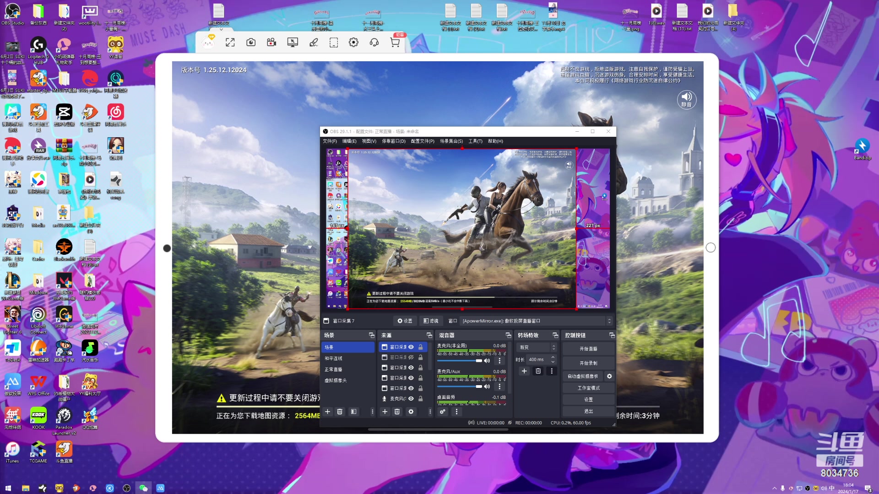Viewport: 879px width, 494px height.
Task: Click 启动虚拟摄像机 button
Action: [x=583, y=376]
